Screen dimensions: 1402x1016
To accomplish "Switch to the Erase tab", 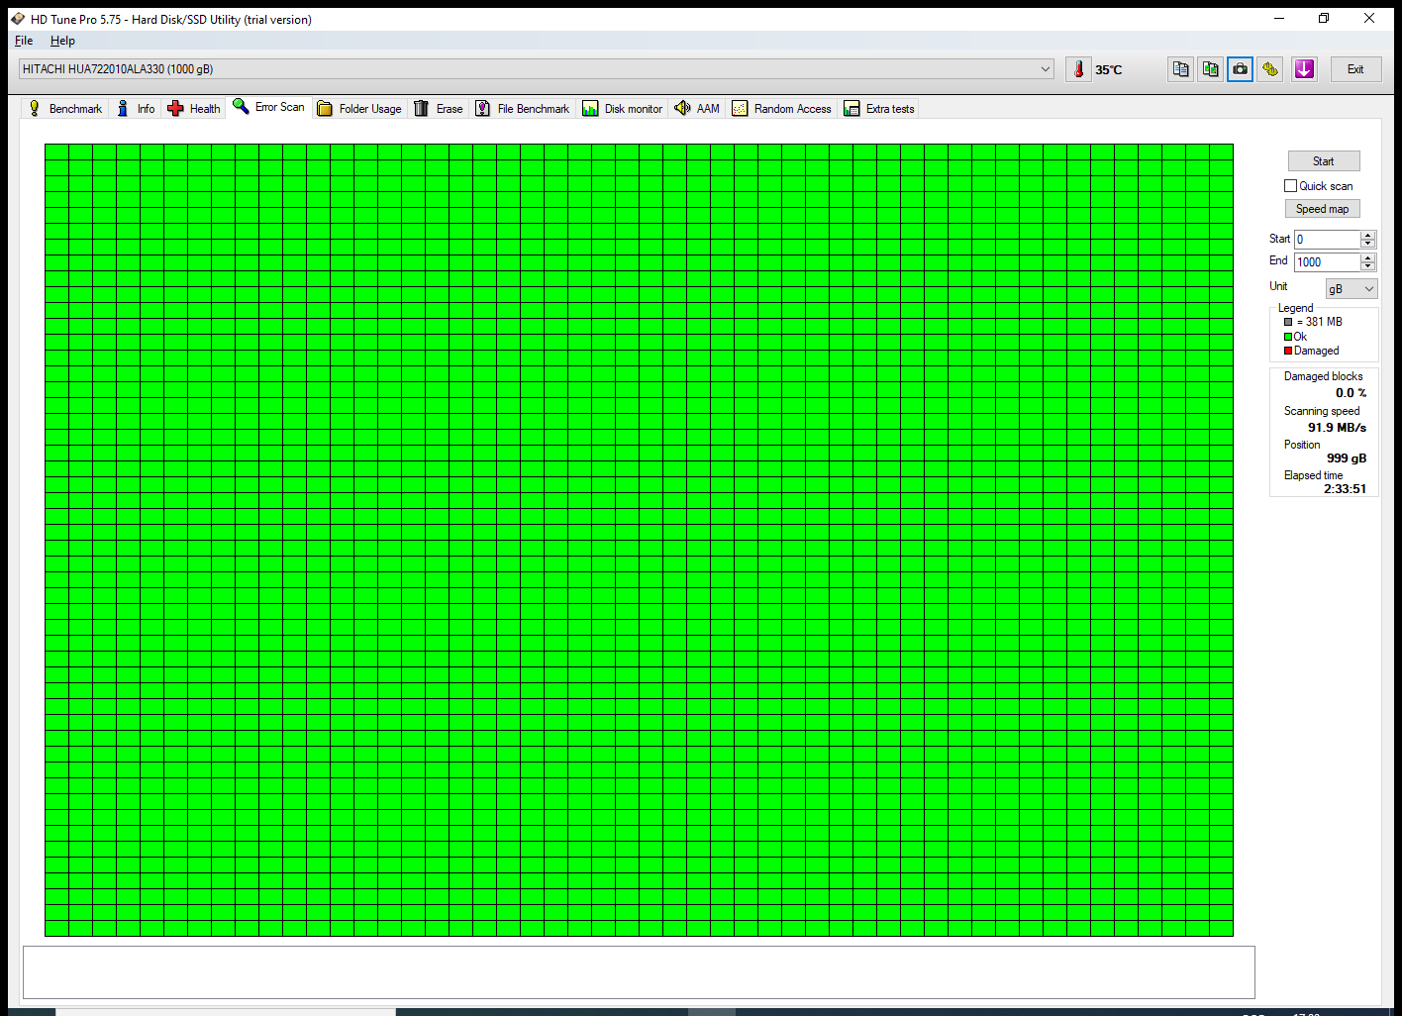I will 439,109.
